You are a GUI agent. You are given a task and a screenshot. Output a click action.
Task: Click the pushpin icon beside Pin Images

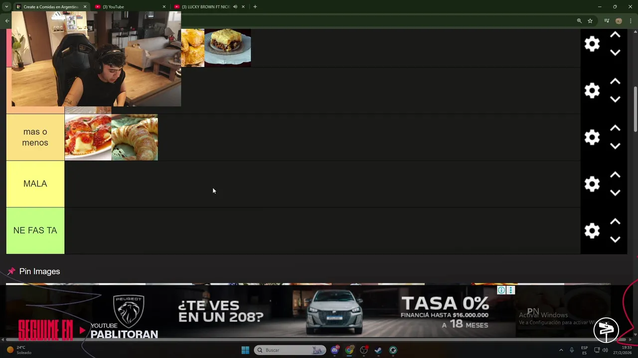pyautogui.click(x=11, y=271)
